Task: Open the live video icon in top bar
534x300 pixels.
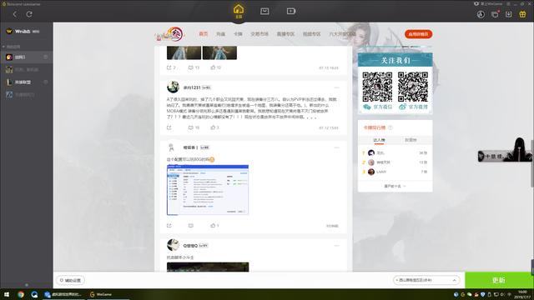Action: click(291, 11)
